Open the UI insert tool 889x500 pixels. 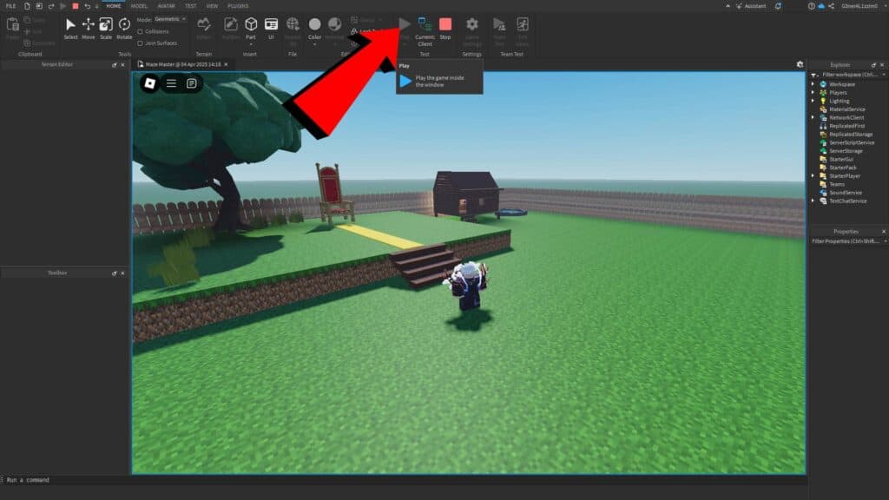click(x=271, y=24)
